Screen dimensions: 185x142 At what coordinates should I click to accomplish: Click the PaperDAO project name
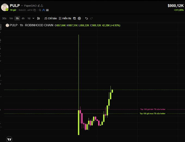30,6
